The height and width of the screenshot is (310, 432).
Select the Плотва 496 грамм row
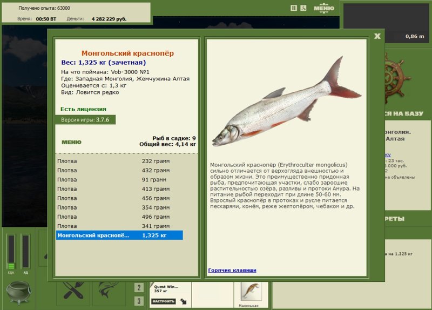pyautogui.click(x=119, y=217)
